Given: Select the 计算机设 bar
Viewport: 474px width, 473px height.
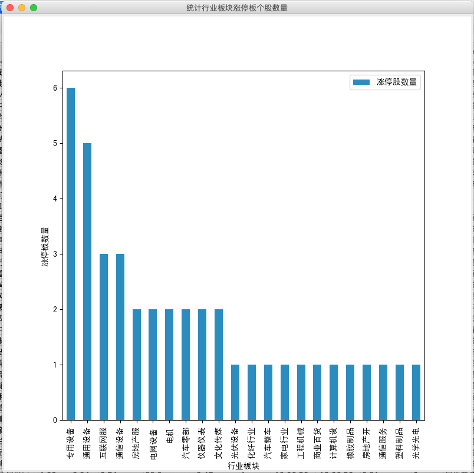Looking at the screenshot, I should point(334,392).
